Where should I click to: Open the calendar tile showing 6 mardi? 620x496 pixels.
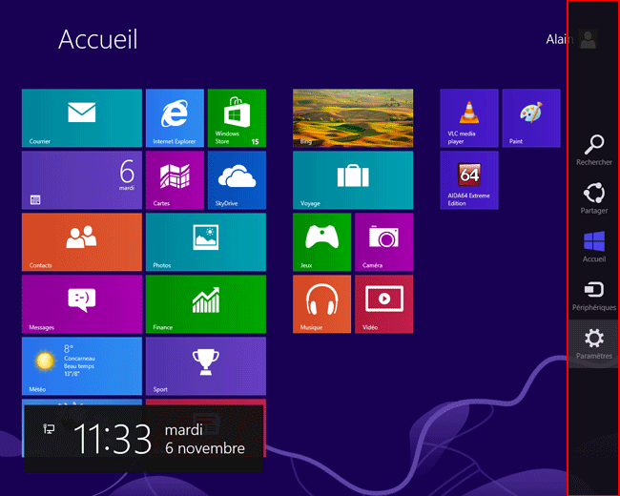[81, 180]
